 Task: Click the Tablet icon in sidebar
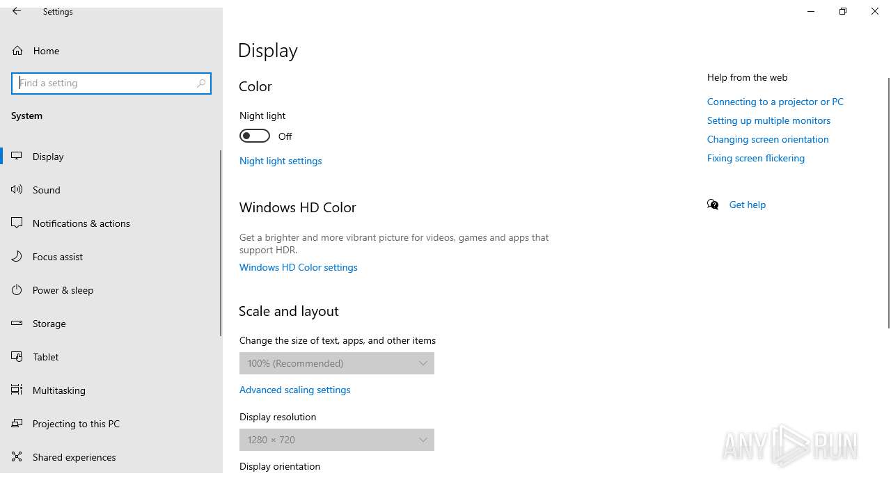17,357
